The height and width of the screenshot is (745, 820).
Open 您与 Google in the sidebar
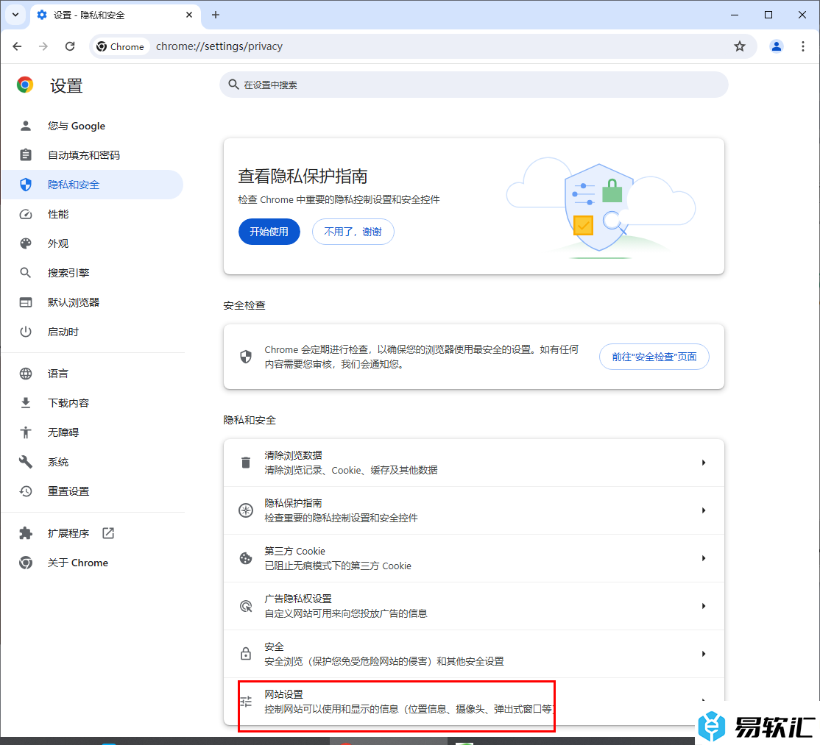coord(92,126)
